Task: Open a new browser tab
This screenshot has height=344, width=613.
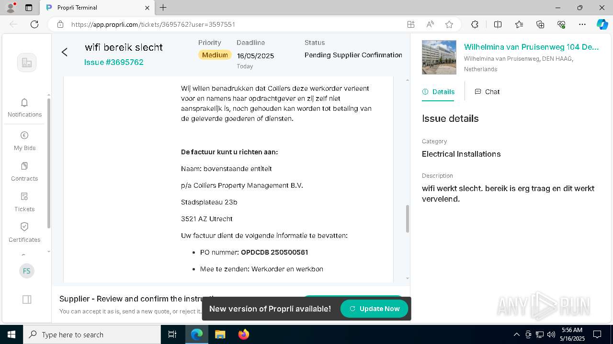Action: coord(163,8)
